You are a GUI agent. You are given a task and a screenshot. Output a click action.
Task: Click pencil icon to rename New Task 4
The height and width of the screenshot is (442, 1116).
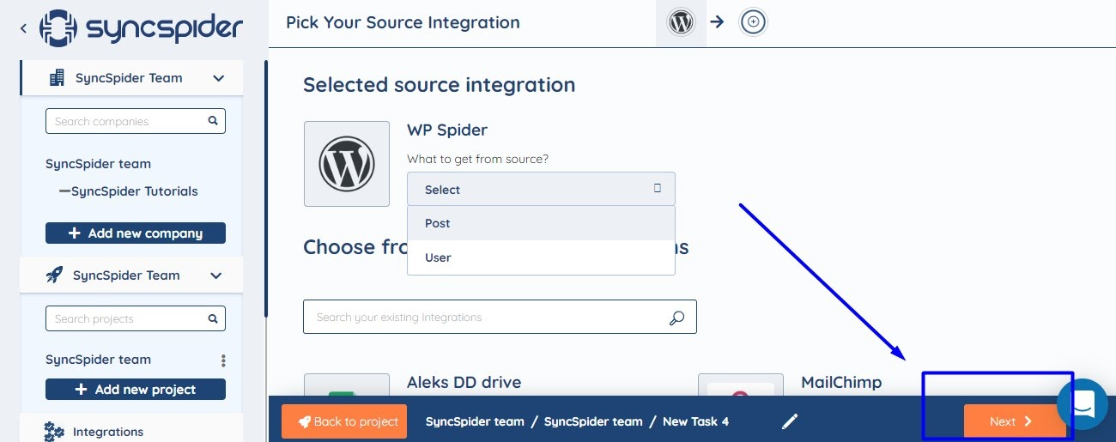click(x=790, y=421)
